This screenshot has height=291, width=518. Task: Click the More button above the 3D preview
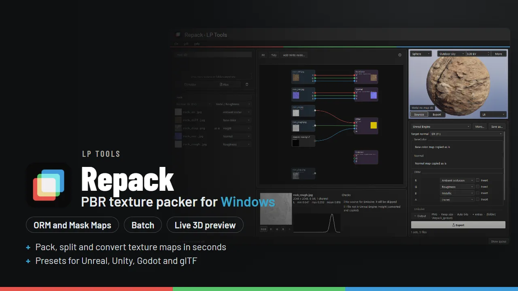pyautogui.click(x=499, y=54)
